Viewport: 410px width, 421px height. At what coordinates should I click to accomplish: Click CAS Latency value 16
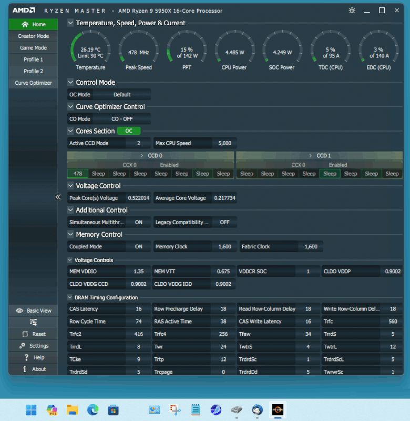[x=139, y=309]
